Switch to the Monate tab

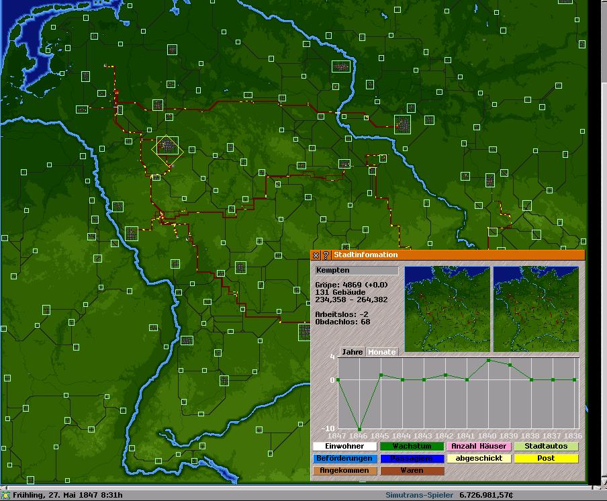(x=381, y=352)
